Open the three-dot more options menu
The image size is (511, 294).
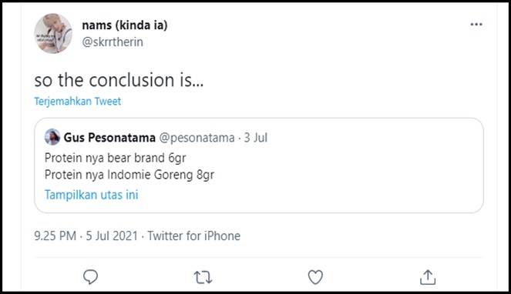tap(476, 25)
